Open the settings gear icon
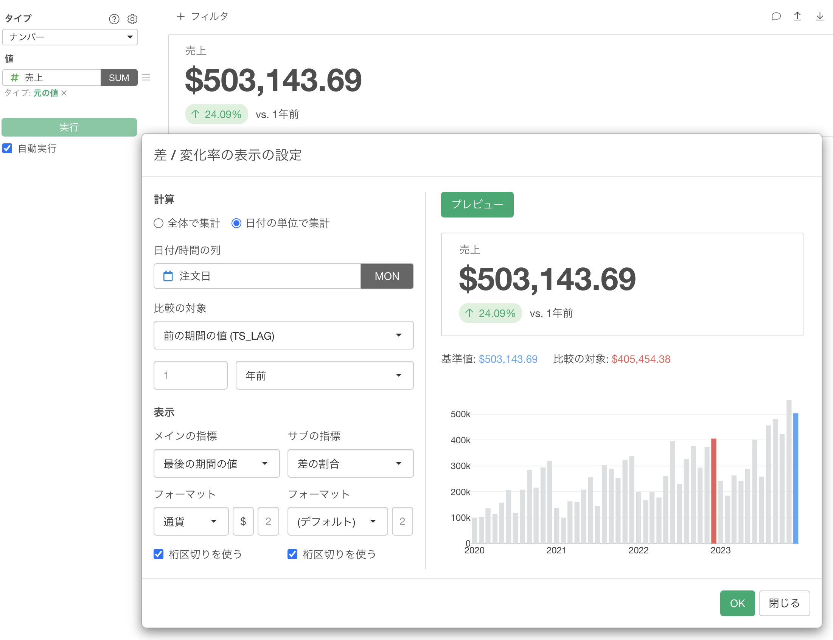 132,19
